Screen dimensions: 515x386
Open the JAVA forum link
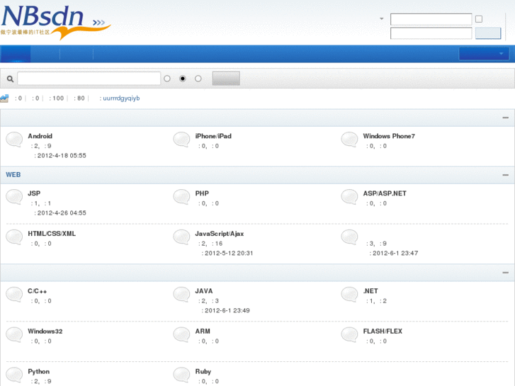[x=204, y=291]
